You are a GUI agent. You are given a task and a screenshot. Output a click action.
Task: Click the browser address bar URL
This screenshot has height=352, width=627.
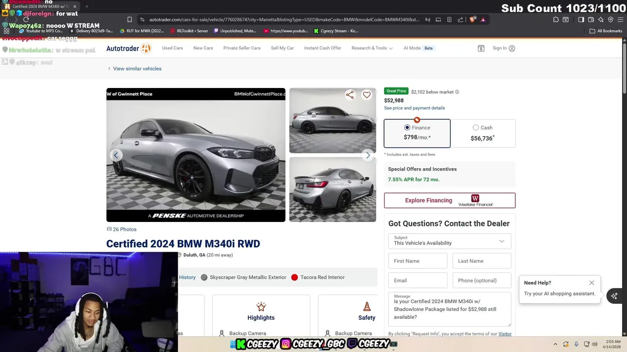(284, 20)
